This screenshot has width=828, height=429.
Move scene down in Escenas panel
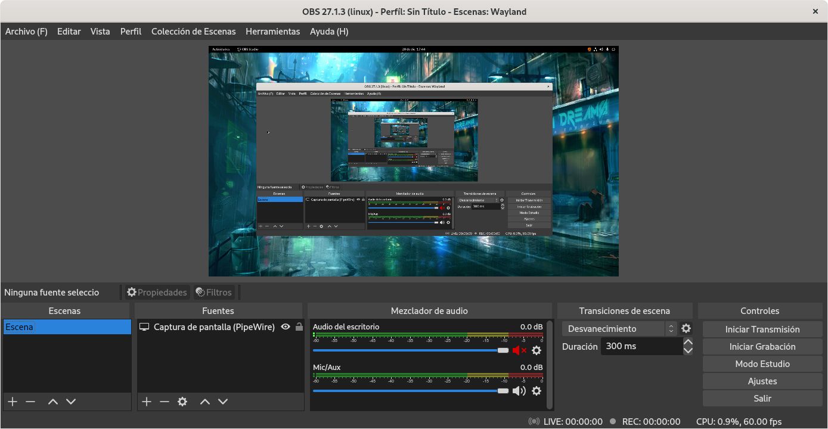(x=71, y=402)
